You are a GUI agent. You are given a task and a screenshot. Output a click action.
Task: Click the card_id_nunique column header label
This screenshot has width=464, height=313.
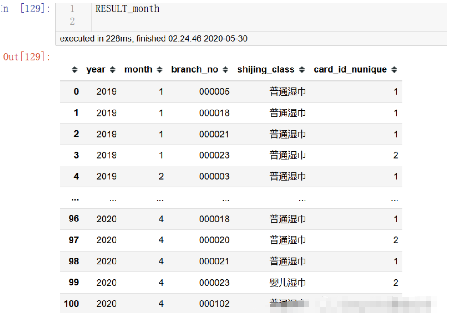pyautogui.click(x=350, y=70)
